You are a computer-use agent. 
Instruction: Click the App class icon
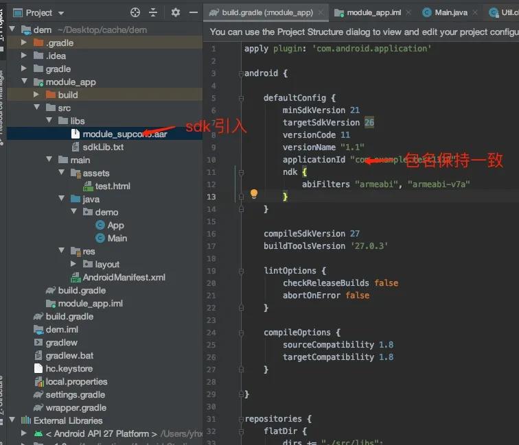(100, 226)
